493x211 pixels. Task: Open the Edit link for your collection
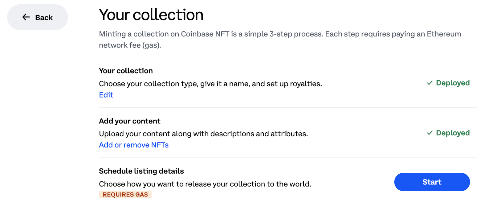[x=106, y=95]
